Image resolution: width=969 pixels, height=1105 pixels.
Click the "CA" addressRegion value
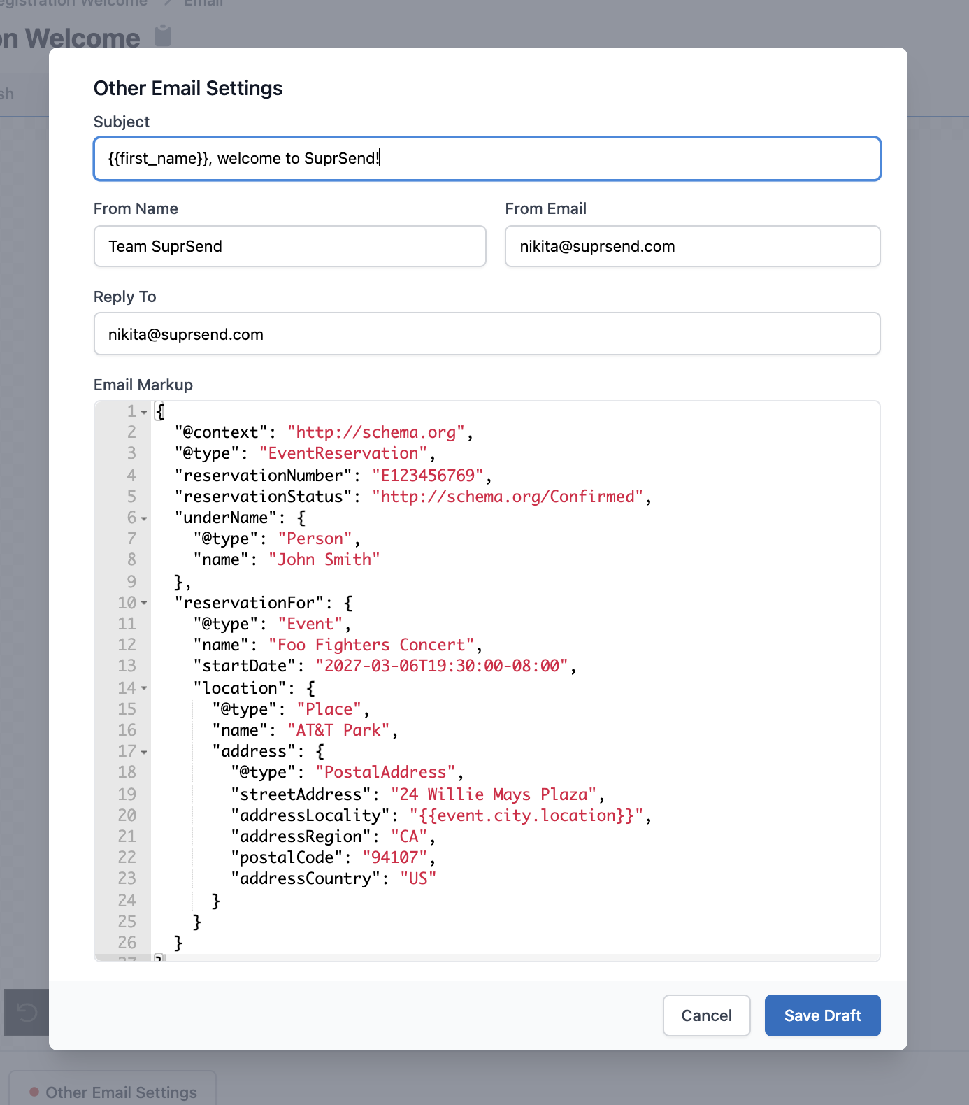[x=409, y=836]
